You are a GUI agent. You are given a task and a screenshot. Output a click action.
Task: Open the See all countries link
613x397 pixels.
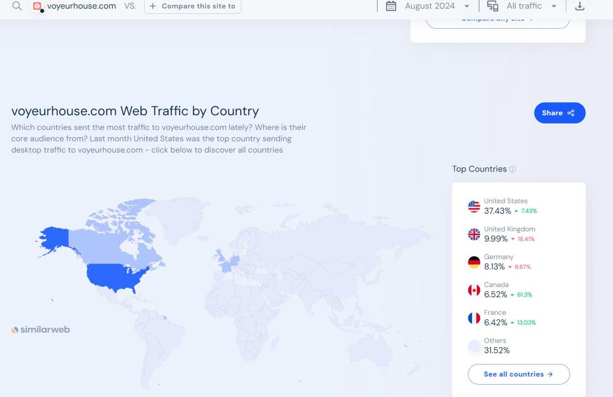pyautogui.click(x=518, y=374)
